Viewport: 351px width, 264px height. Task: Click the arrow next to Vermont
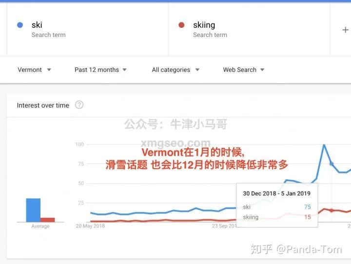pyautogui.click(x=49, y=70)
